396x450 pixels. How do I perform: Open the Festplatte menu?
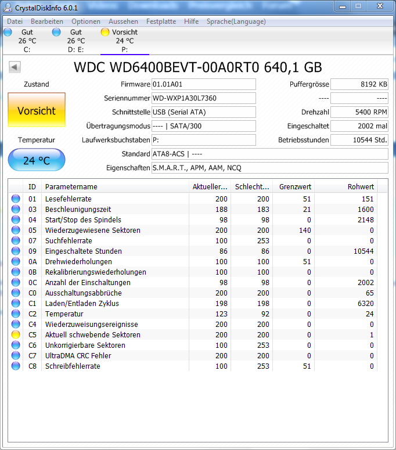(161, 21)
